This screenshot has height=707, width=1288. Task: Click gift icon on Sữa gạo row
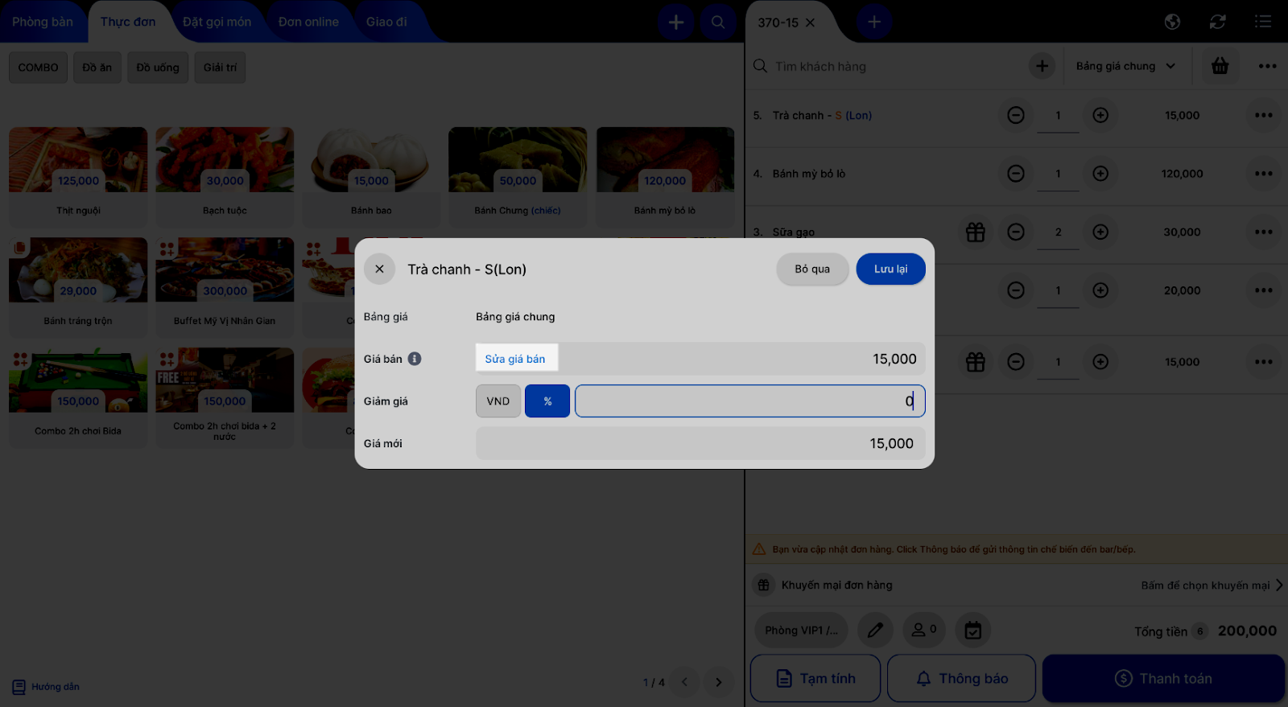pyautogui.click(x=975, y=232)
